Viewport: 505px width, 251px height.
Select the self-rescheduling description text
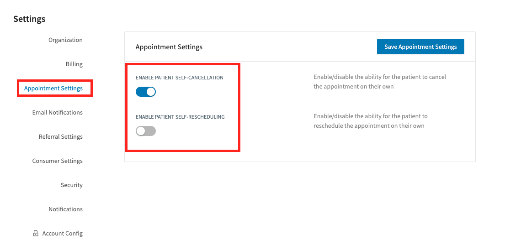[x=370, y=121]
